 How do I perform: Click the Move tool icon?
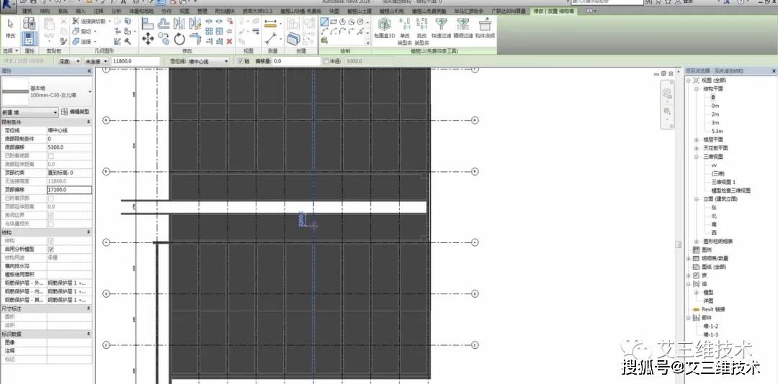pyautogui.click(x=148, y=38)
